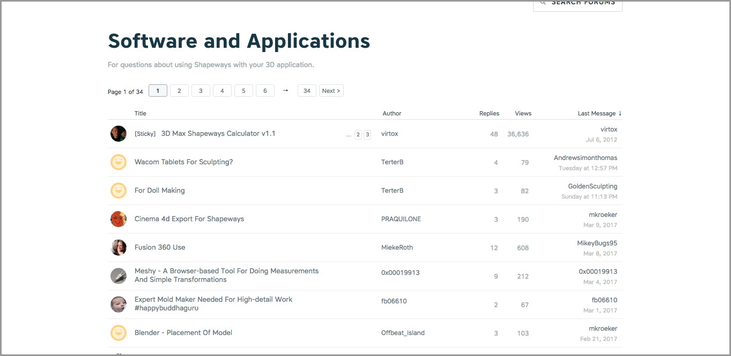Click the Next > pagination button

331,91
